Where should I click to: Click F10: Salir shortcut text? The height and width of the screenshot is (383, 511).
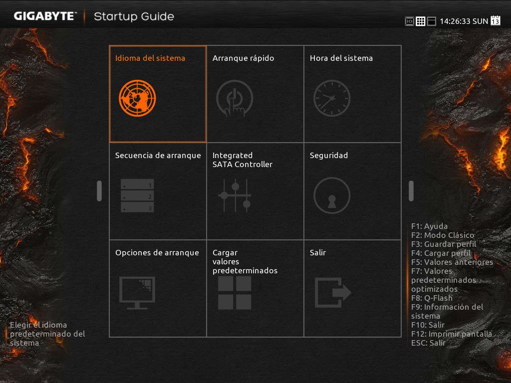(x=428, y=325)
